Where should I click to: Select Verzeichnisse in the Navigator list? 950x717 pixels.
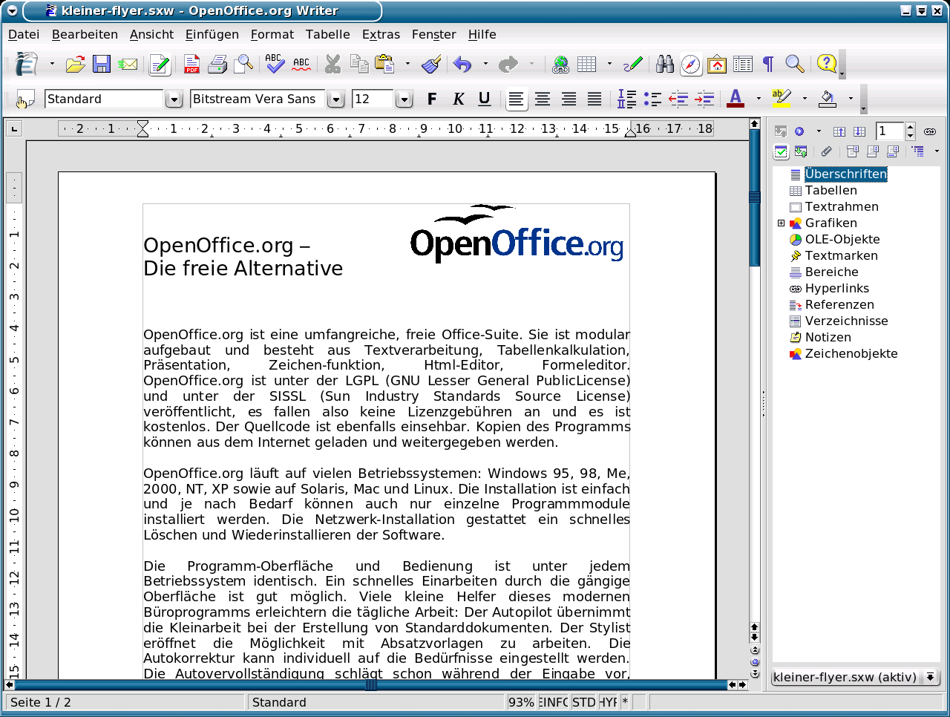click(847, 321)
